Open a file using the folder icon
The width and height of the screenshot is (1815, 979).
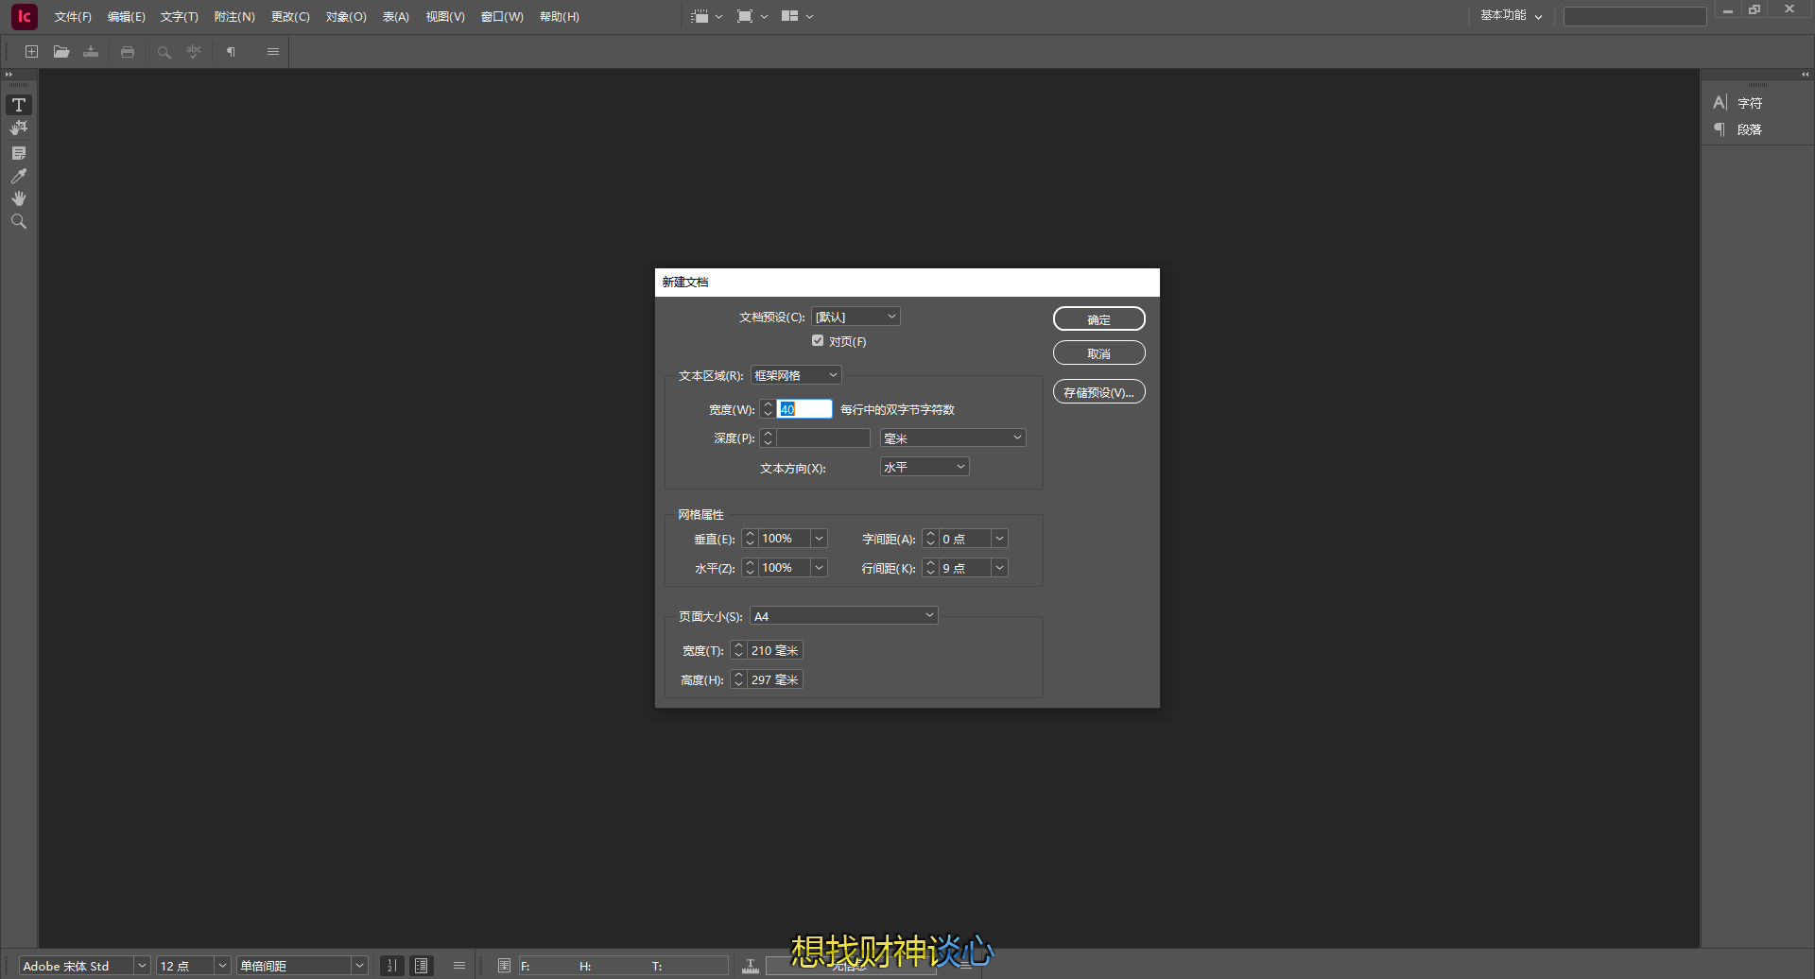click(x=61, y=52)
